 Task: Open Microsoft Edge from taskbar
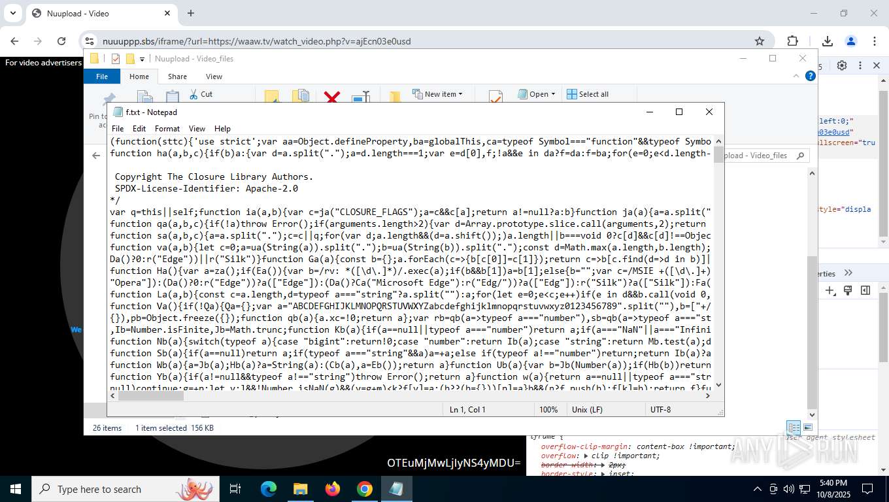tap(269, 489)
